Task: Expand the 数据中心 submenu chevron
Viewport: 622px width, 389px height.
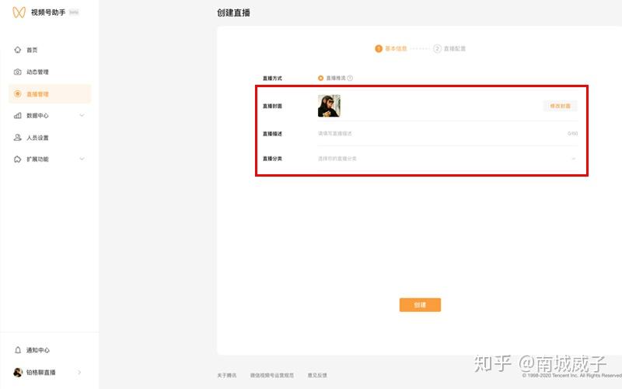Action: [82, 115]
